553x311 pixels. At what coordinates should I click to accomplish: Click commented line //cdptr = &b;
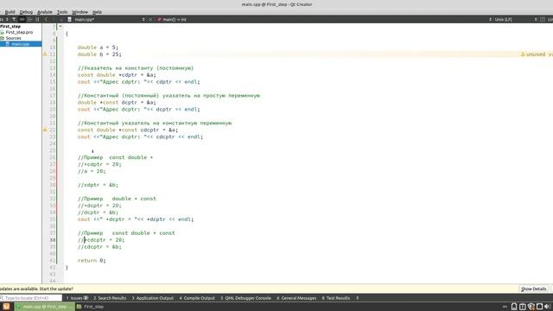pos(98,185)
